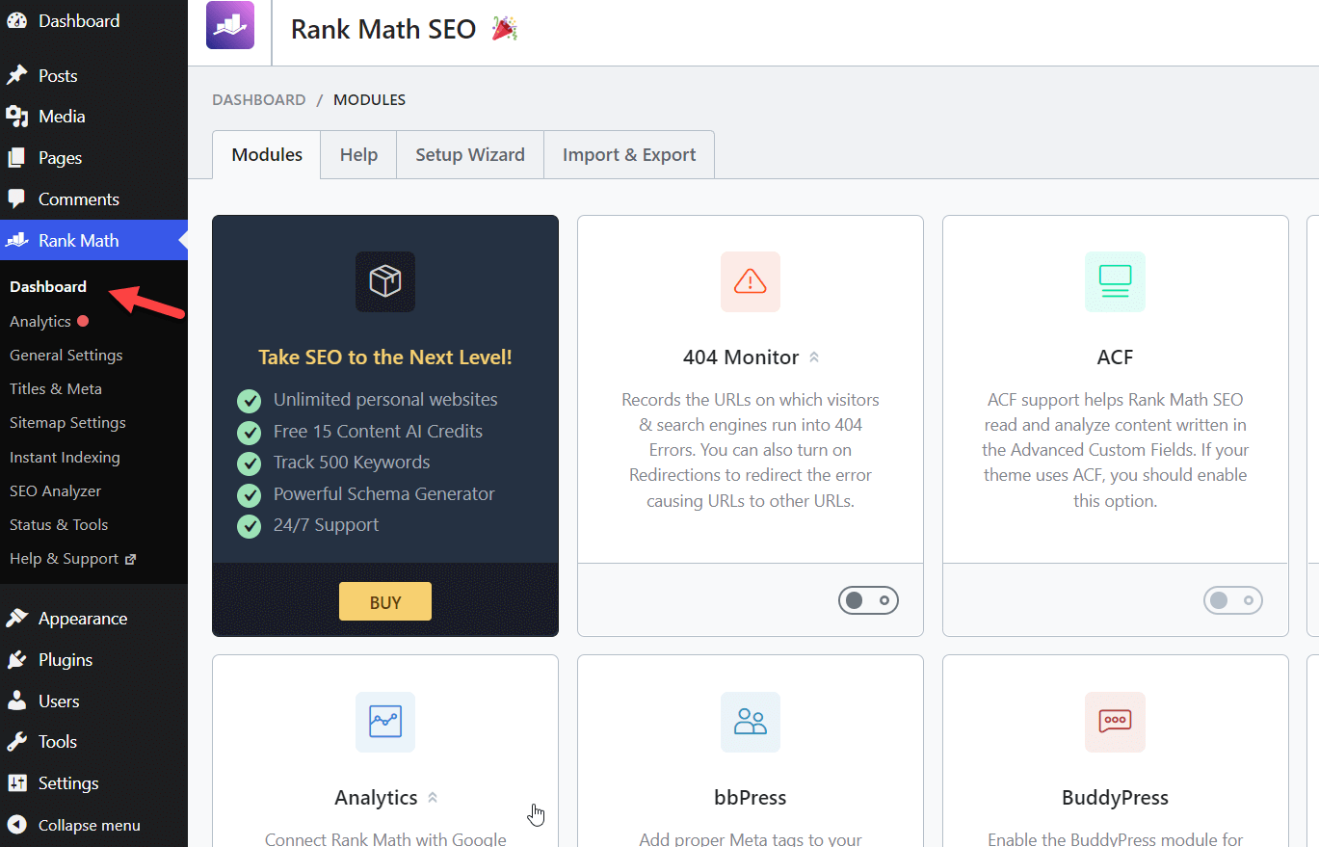Screen dimensions: 1319x847
Task: Select the 404 Monitor warning icon
Action: click(x=750, y=281)
